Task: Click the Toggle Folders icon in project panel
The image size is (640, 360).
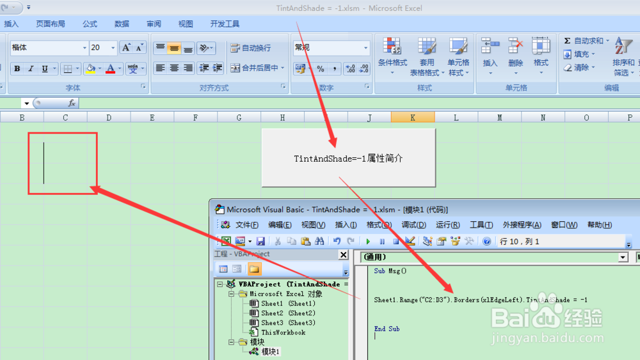Action: tap(254, 269)
